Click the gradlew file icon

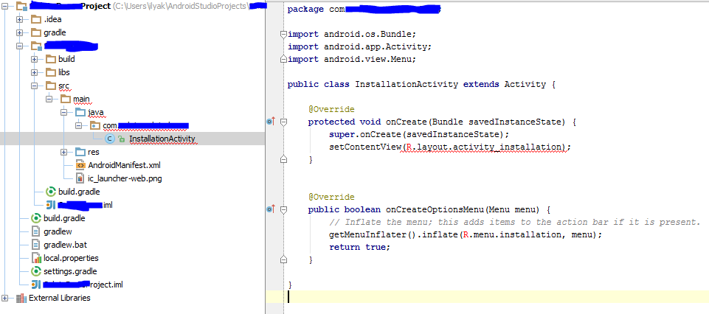35,231
